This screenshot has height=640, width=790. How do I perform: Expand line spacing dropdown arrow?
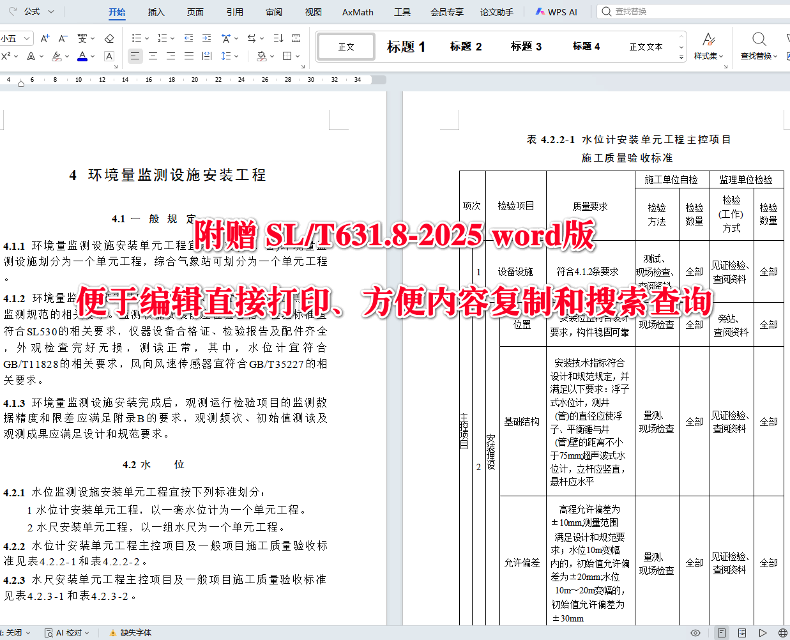(236, 56)
